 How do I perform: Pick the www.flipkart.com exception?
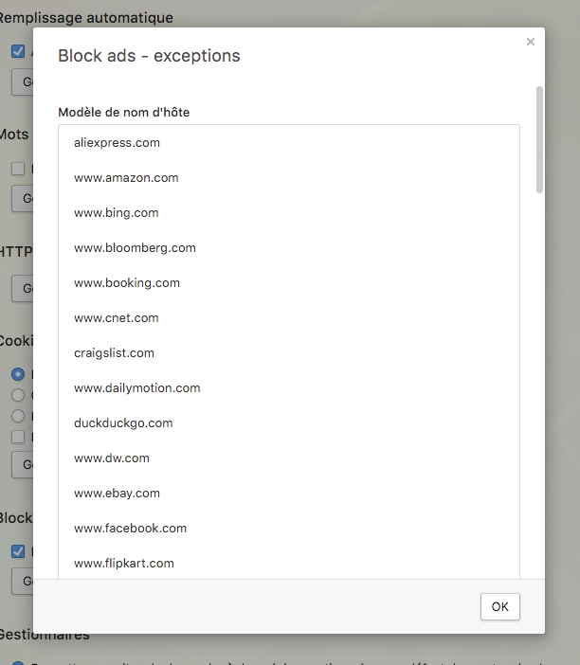[x=289, y=564]
